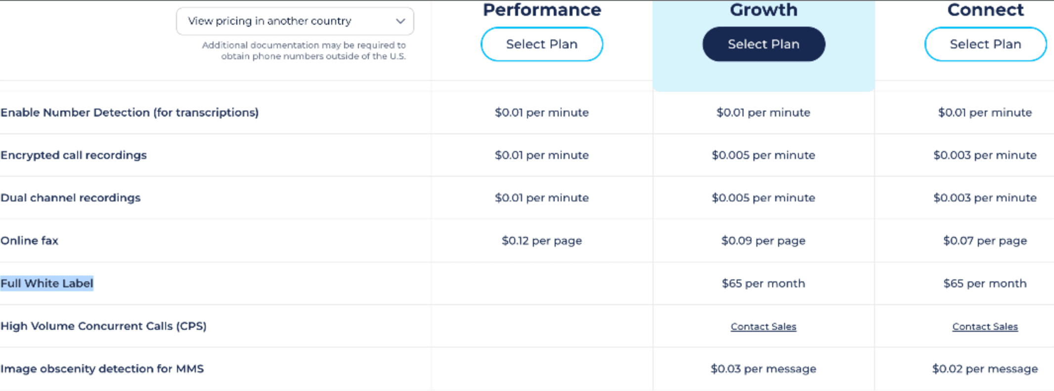Click 'Image obscenity detection for MMS' label
The image size is (1054, 391).
tap(102, 368)
